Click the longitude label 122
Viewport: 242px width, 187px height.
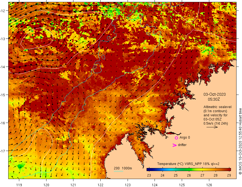tap(100, 185)
